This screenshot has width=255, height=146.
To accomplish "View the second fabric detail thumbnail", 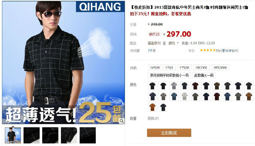I will 50,135.
